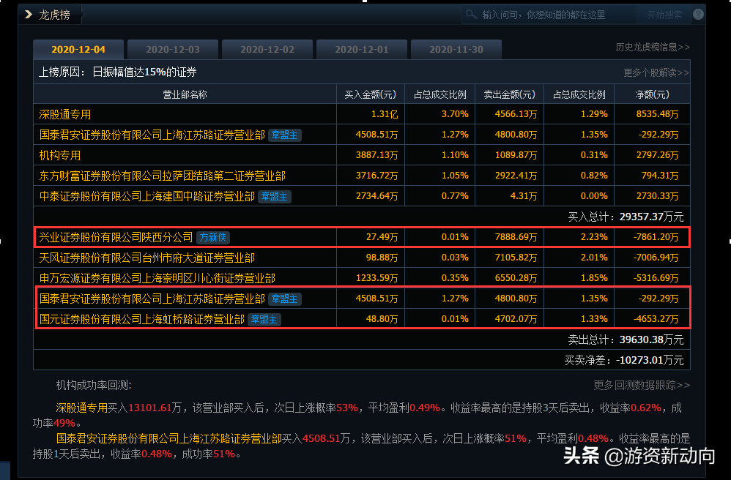Switch to the 2020-12-04 date tab
Image resolution: width=731 pixels, height=480 pixels.
coord(78,49)
